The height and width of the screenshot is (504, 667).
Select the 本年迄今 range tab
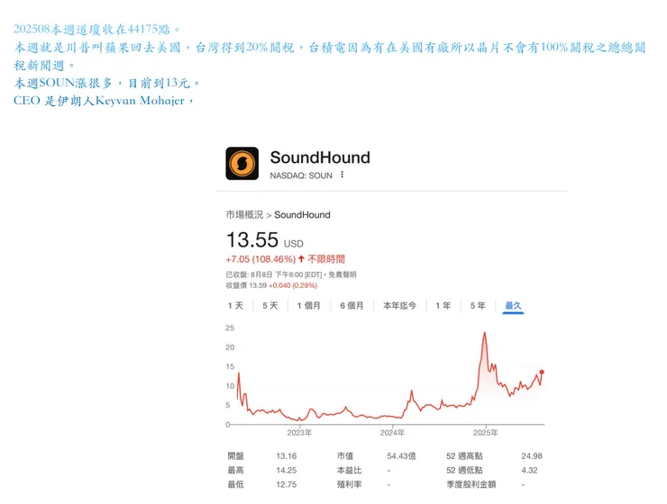pyautogui.click(x=400, y=306)
